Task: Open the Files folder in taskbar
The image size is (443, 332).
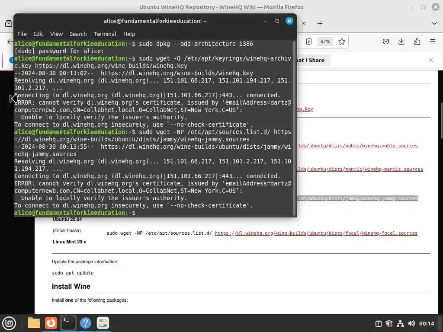Action: click(34, 323)
